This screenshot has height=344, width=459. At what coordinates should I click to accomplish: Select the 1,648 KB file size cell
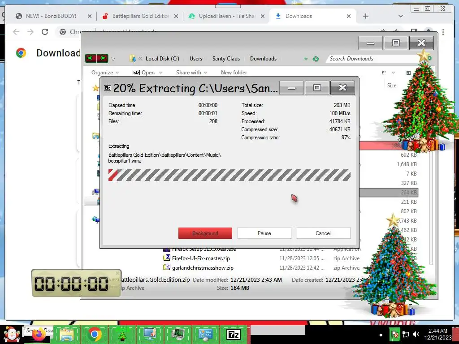[407, 164]
